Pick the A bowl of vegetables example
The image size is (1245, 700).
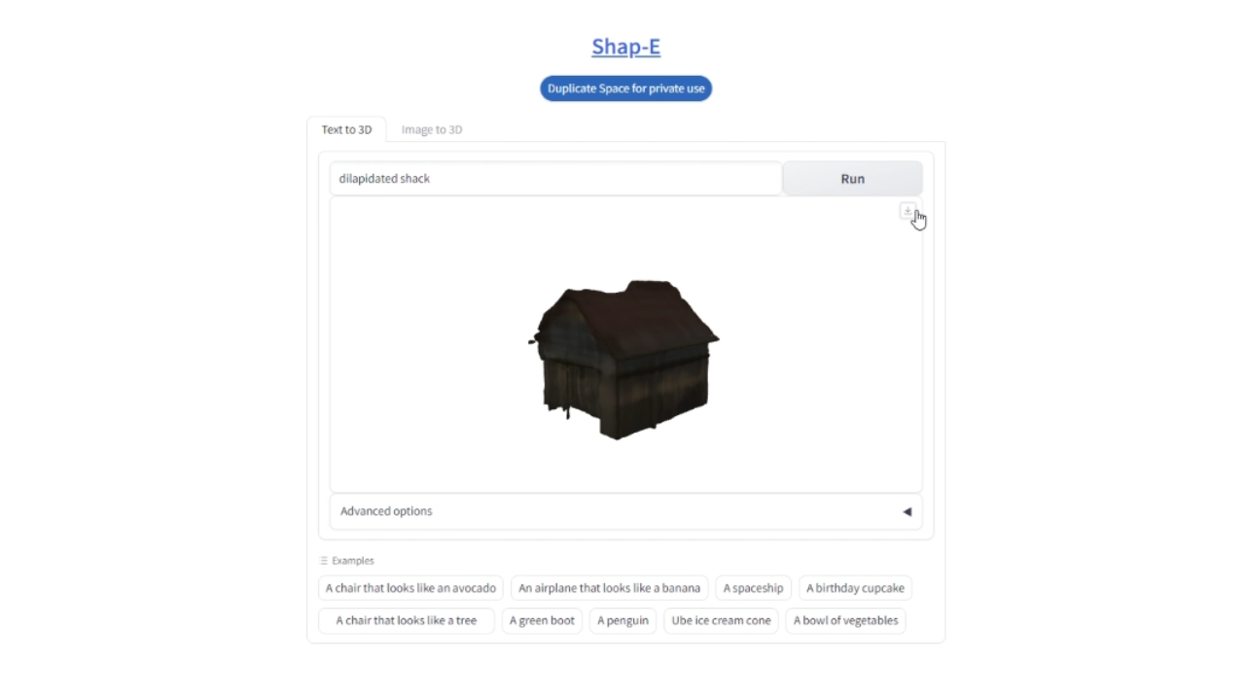pos(845,620)
